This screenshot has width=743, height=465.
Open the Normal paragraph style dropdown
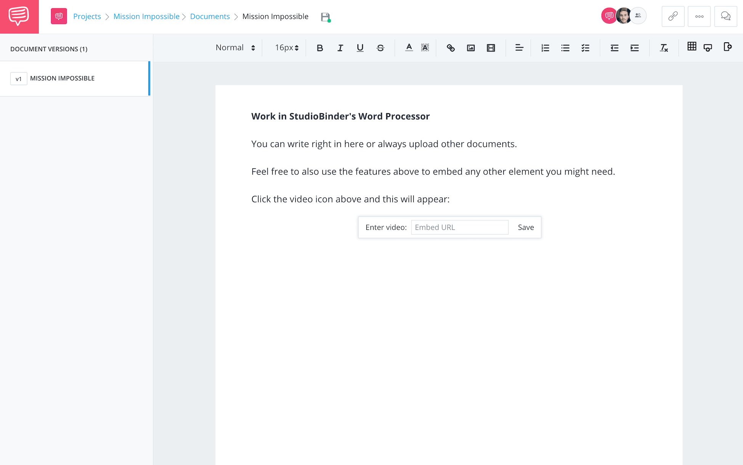234,47
